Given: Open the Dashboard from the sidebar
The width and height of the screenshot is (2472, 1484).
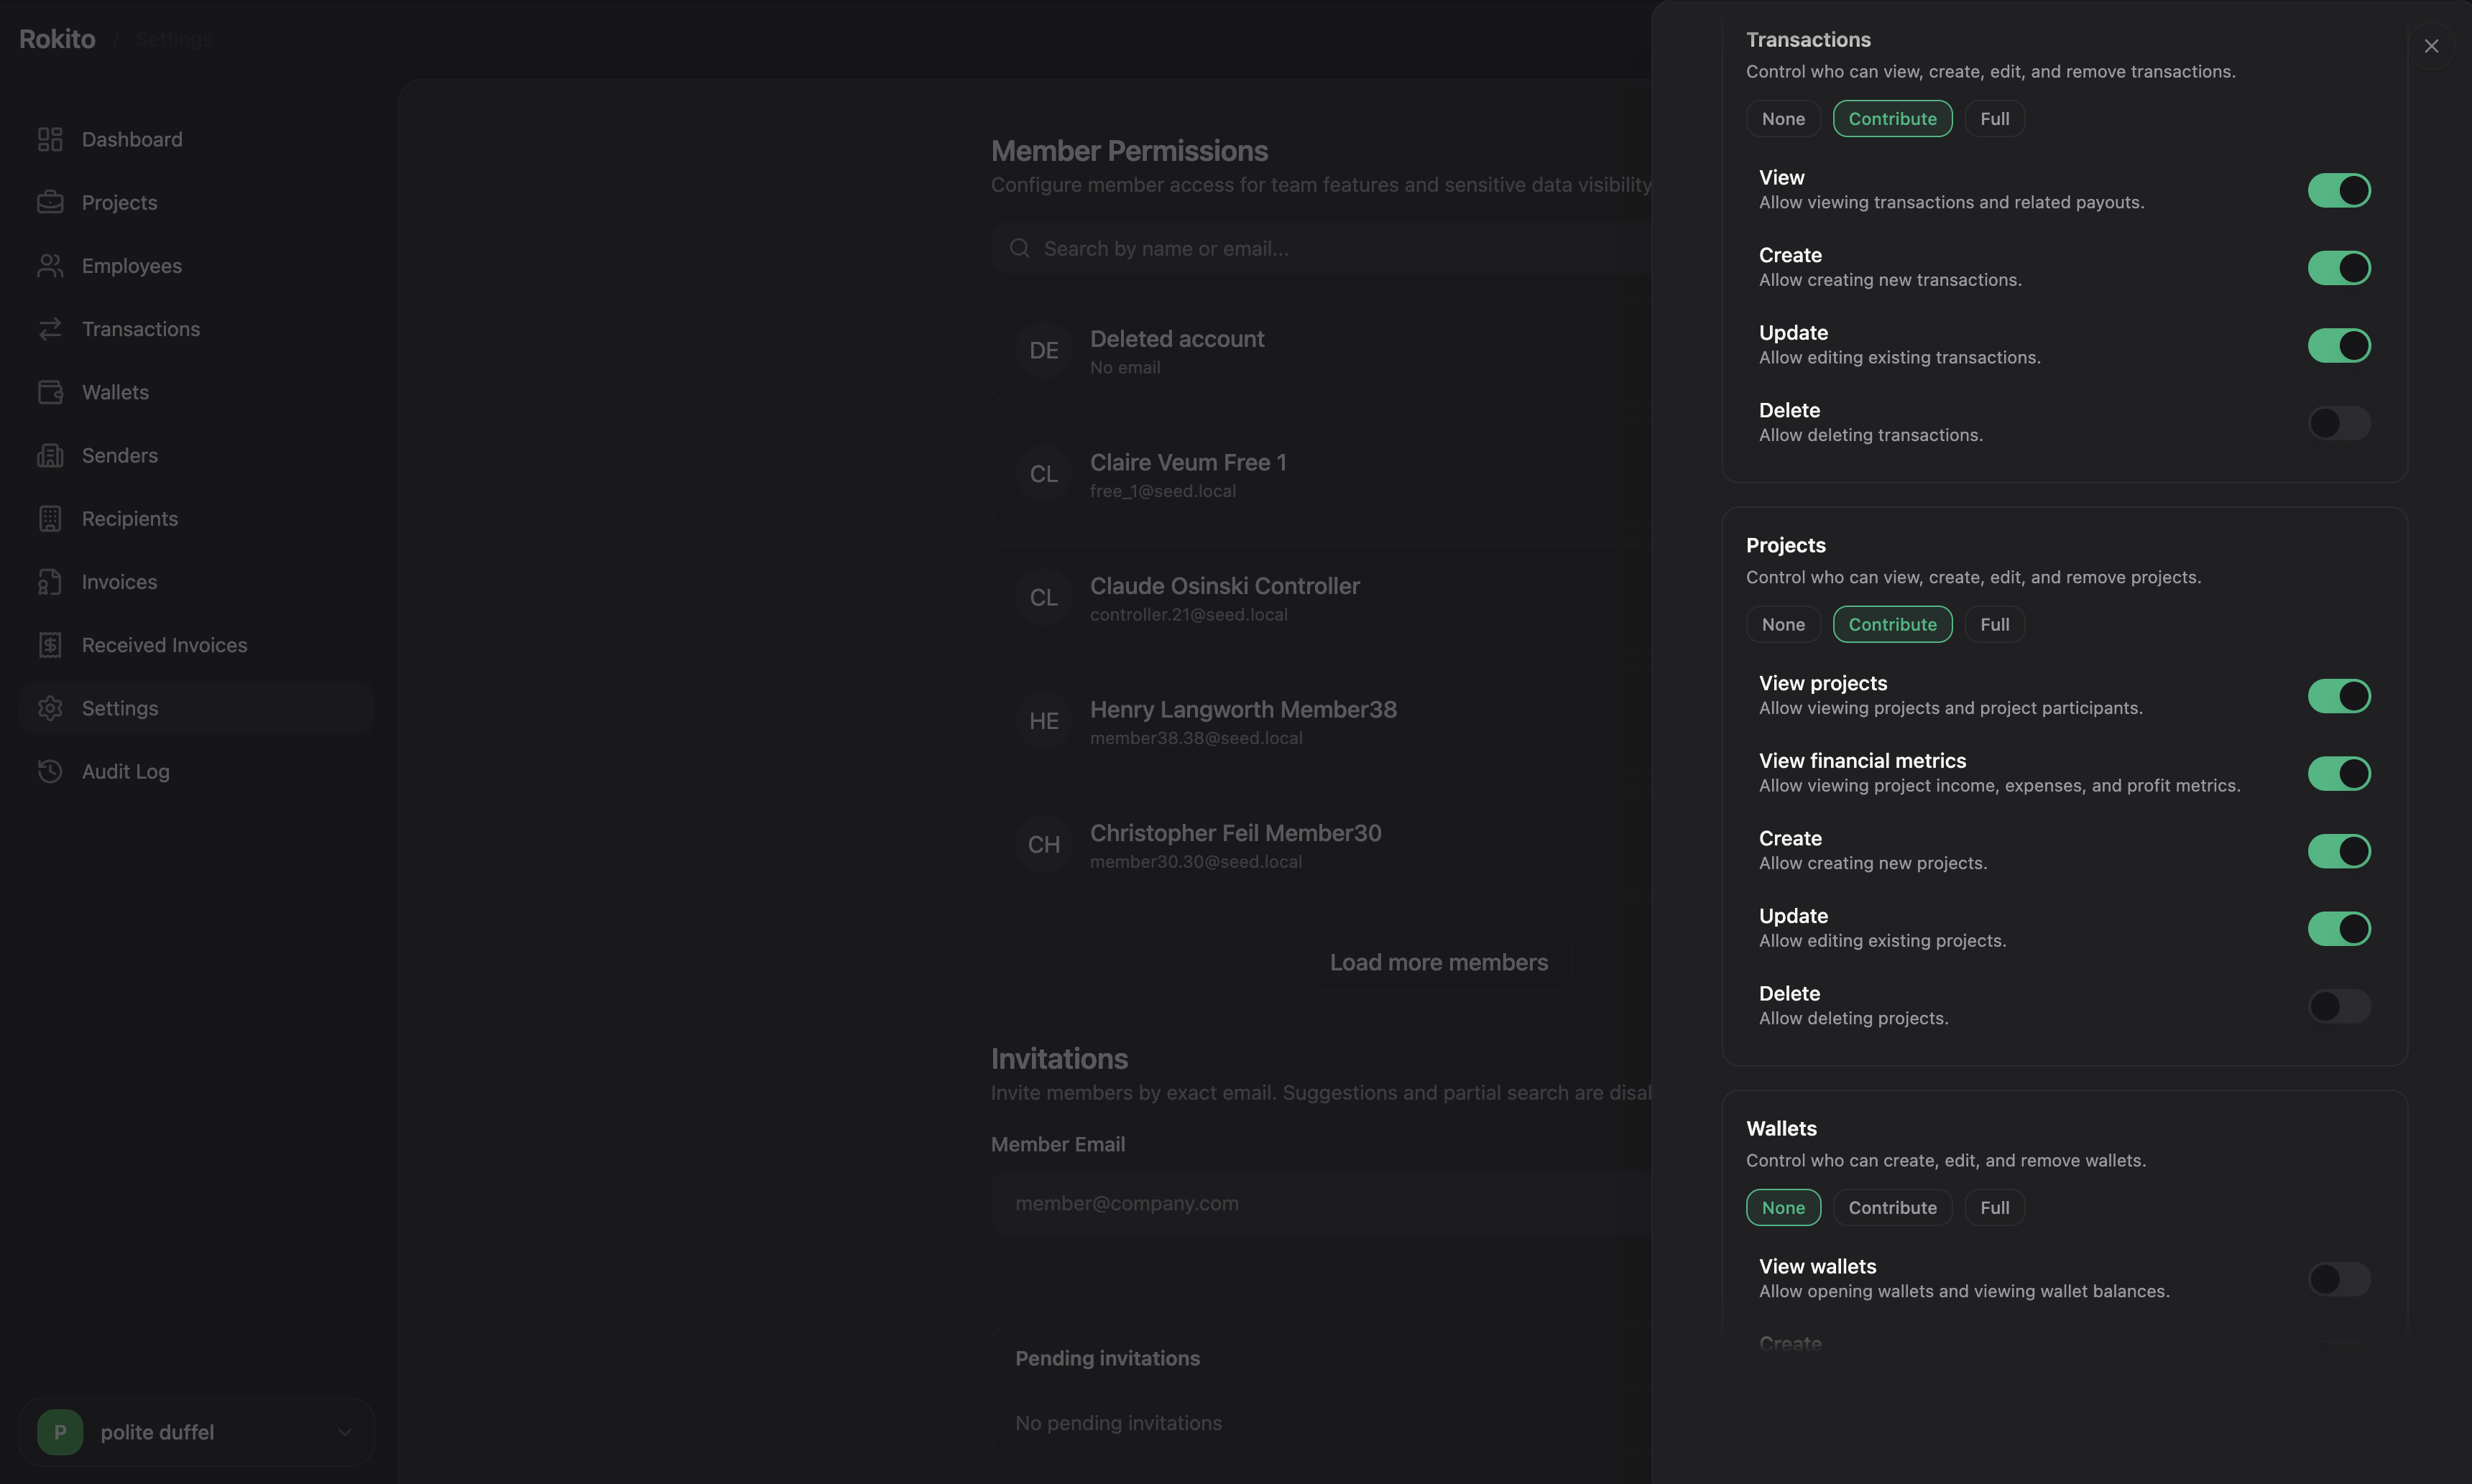Looking at the screenshot, I should [x=131, y=138].
